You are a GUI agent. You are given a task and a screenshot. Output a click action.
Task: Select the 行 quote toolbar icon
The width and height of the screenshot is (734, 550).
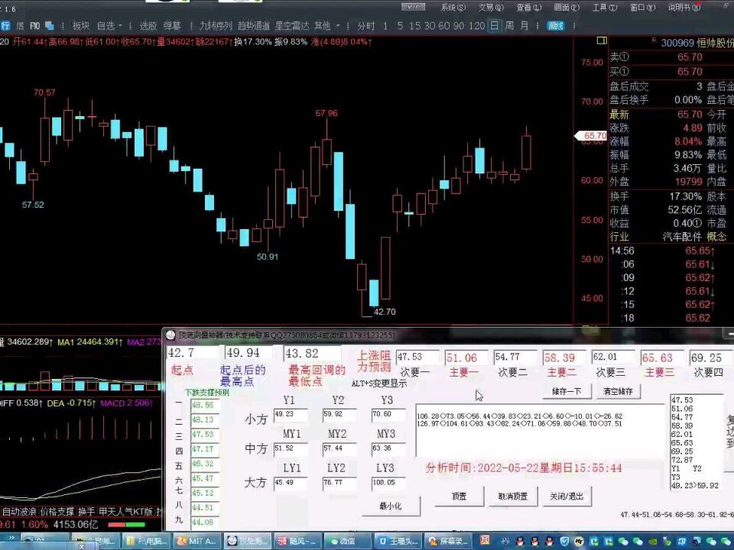click(x=7, y=24)
